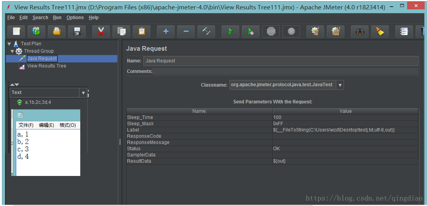
Task: Cut selection with the scissors icon
Action: (x=101, y=31)
